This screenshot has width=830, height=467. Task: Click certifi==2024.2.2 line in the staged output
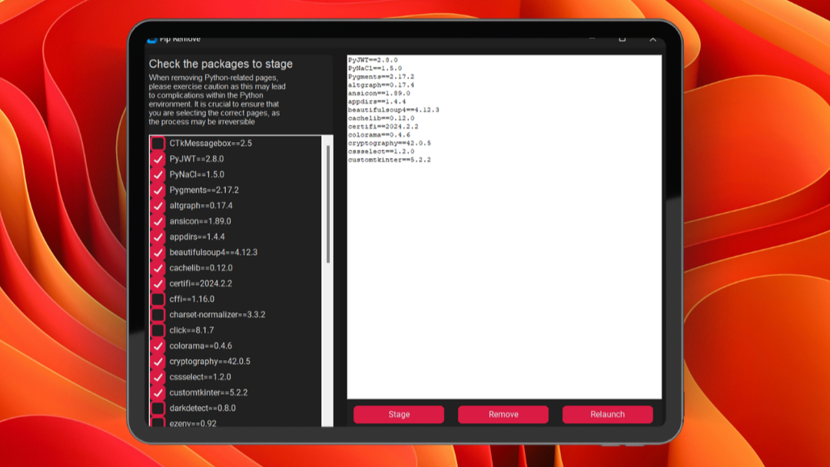[383, 127]
